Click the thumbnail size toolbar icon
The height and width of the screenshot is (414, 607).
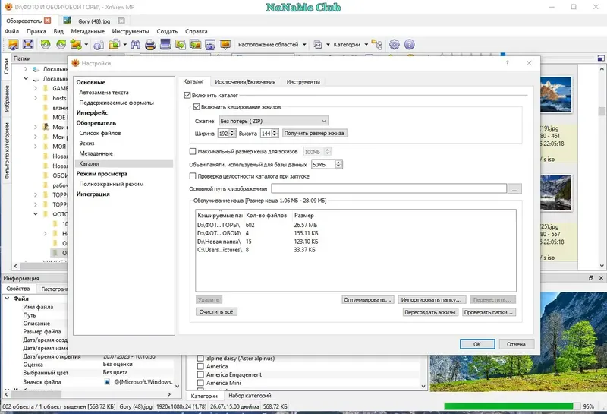318,45
